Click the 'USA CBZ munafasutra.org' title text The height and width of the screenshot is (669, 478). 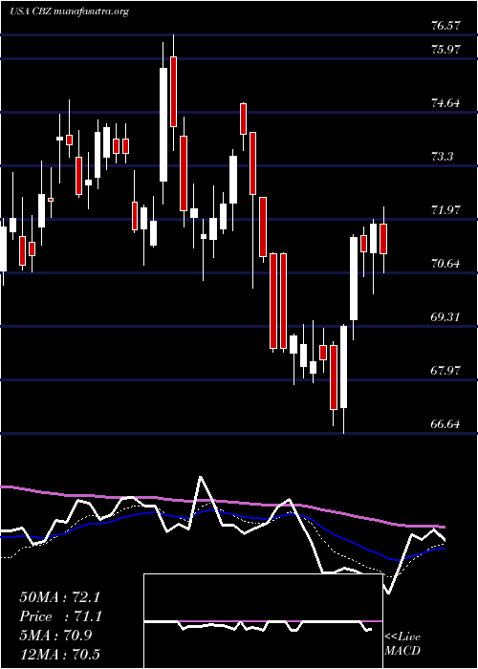pos(69,11)
